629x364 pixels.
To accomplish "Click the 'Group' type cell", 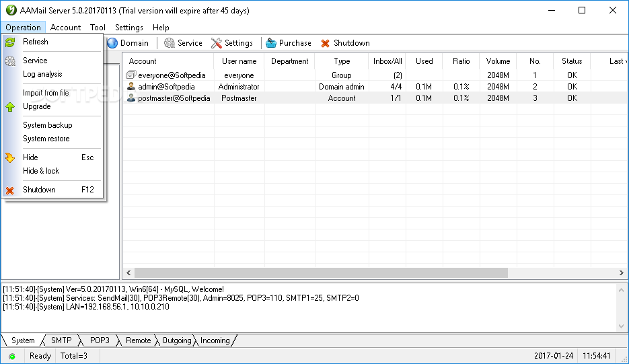I will 342,75.
